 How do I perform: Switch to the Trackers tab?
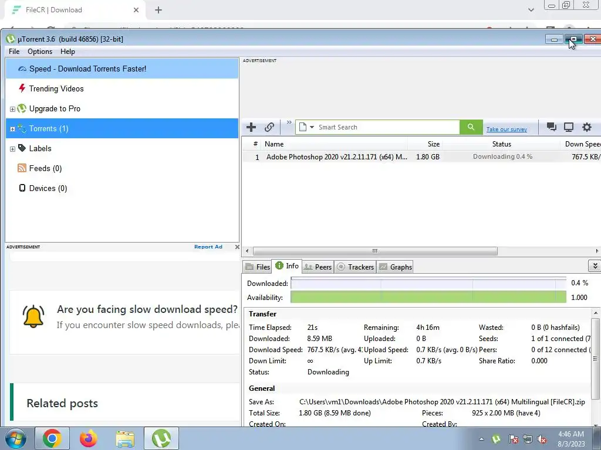point(355,267)
